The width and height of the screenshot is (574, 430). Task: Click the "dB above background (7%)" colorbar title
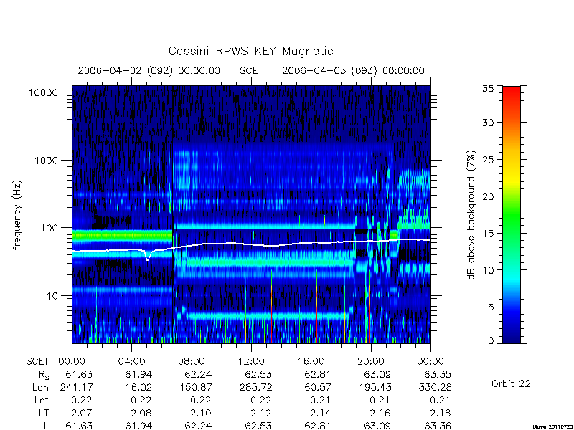pyautogui.click(x=471, y=215)
